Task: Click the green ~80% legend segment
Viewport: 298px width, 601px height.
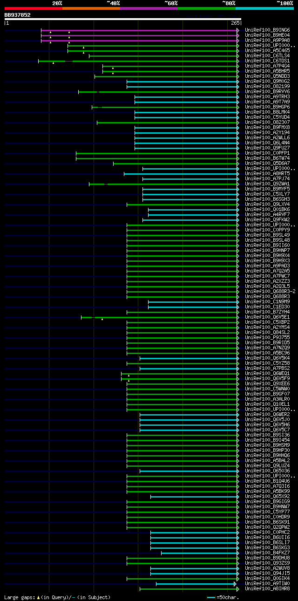Action: (x=206, y=8)
